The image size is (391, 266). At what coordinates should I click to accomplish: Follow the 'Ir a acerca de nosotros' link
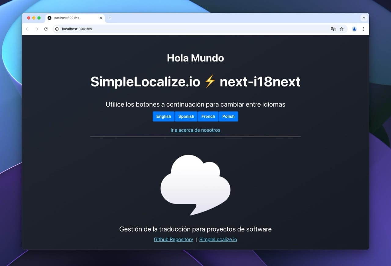195,130
